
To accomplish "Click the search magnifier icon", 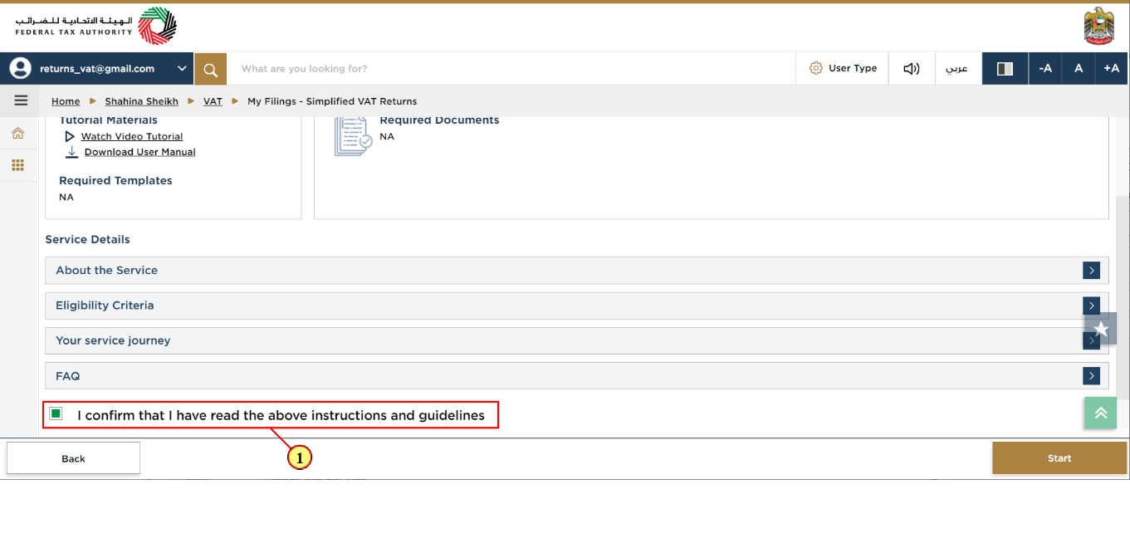I will pos(211,69).
